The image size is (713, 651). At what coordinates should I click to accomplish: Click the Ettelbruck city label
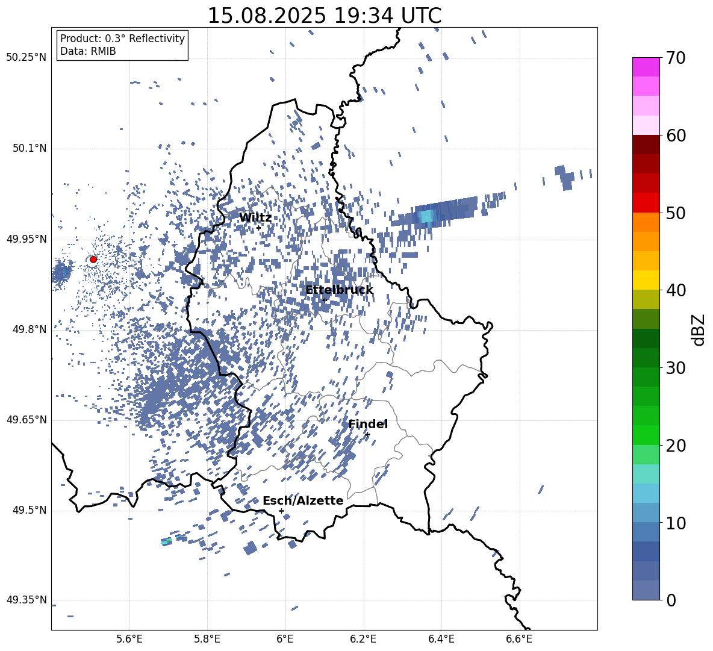click(339, 290)
